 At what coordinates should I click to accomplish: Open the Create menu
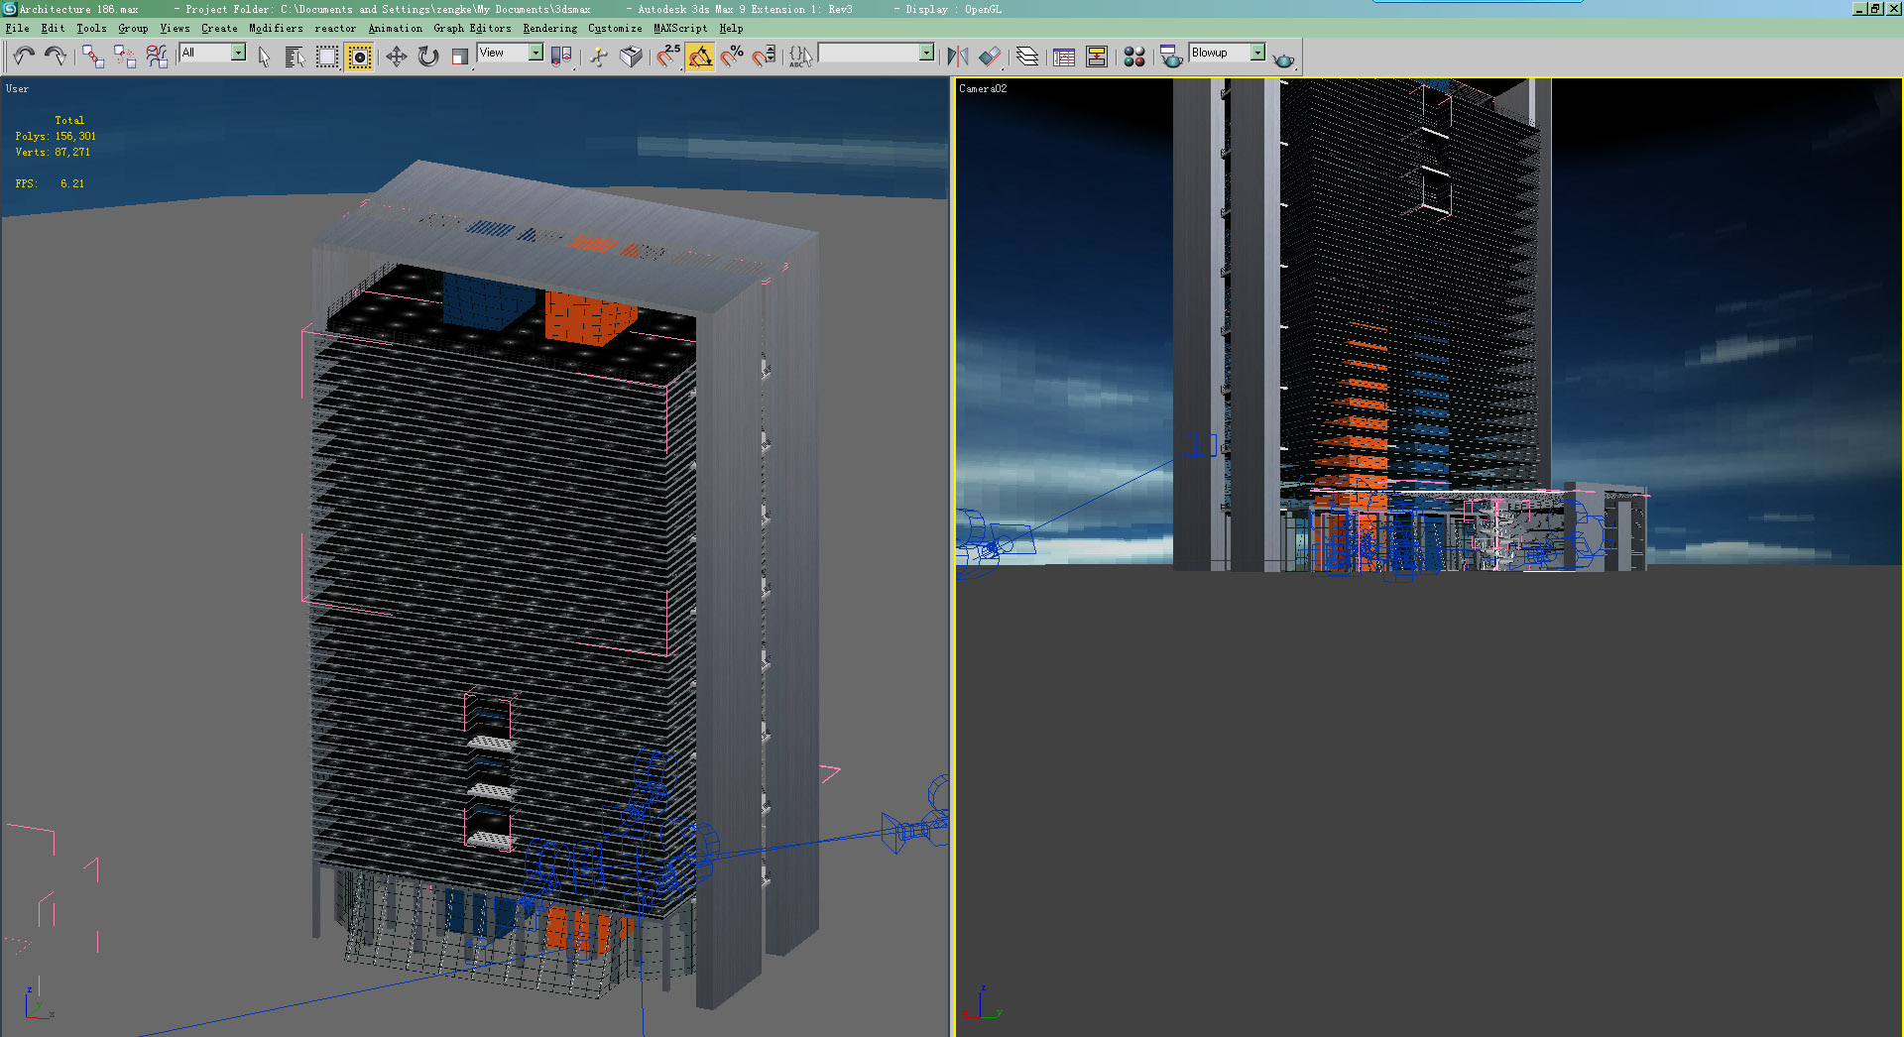pos(219,28)
